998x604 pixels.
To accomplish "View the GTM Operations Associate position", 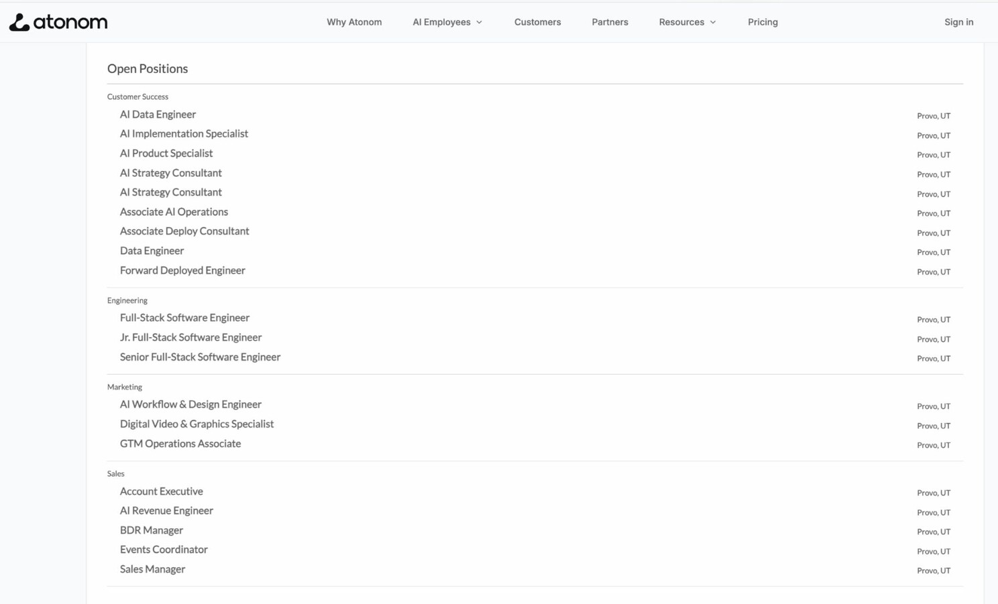I will tap(180, 443).
